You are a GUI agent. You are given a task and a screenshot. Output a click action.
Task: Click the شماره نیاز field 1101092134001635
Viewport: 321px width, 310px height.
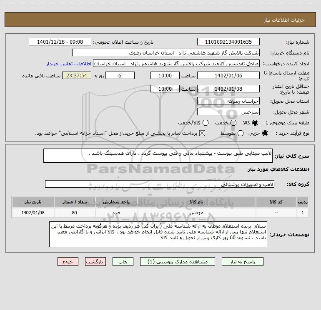pyautogui.click(x=228, y=42)
